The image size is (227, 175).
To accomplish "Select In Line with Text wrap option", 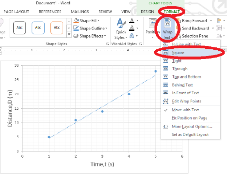I will 191,44.
